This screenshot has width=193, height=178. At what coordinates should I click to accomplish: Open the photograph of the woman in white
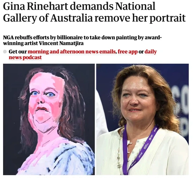142,119
